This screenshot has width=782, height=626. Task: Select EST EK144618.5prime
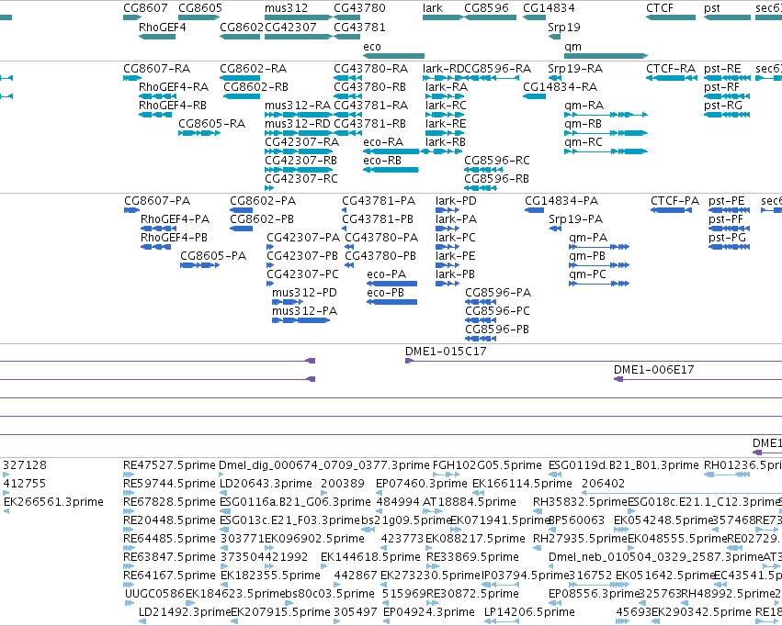click(x=370, y=557)
